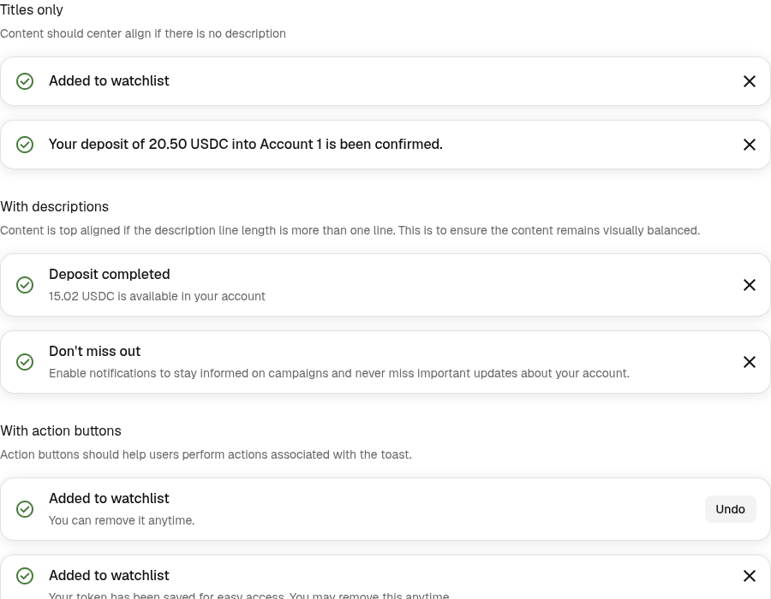
Task: Close the 'Don't miss out' notification toast
Action: coord(749,362)
